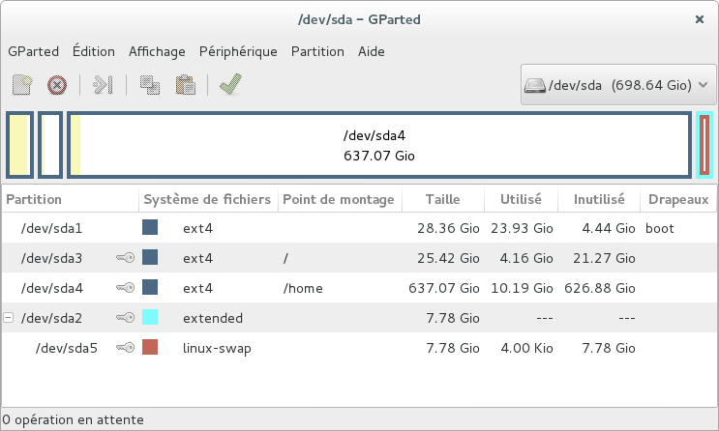Open the Périphérique menu
719x431 pixels.
238,51
